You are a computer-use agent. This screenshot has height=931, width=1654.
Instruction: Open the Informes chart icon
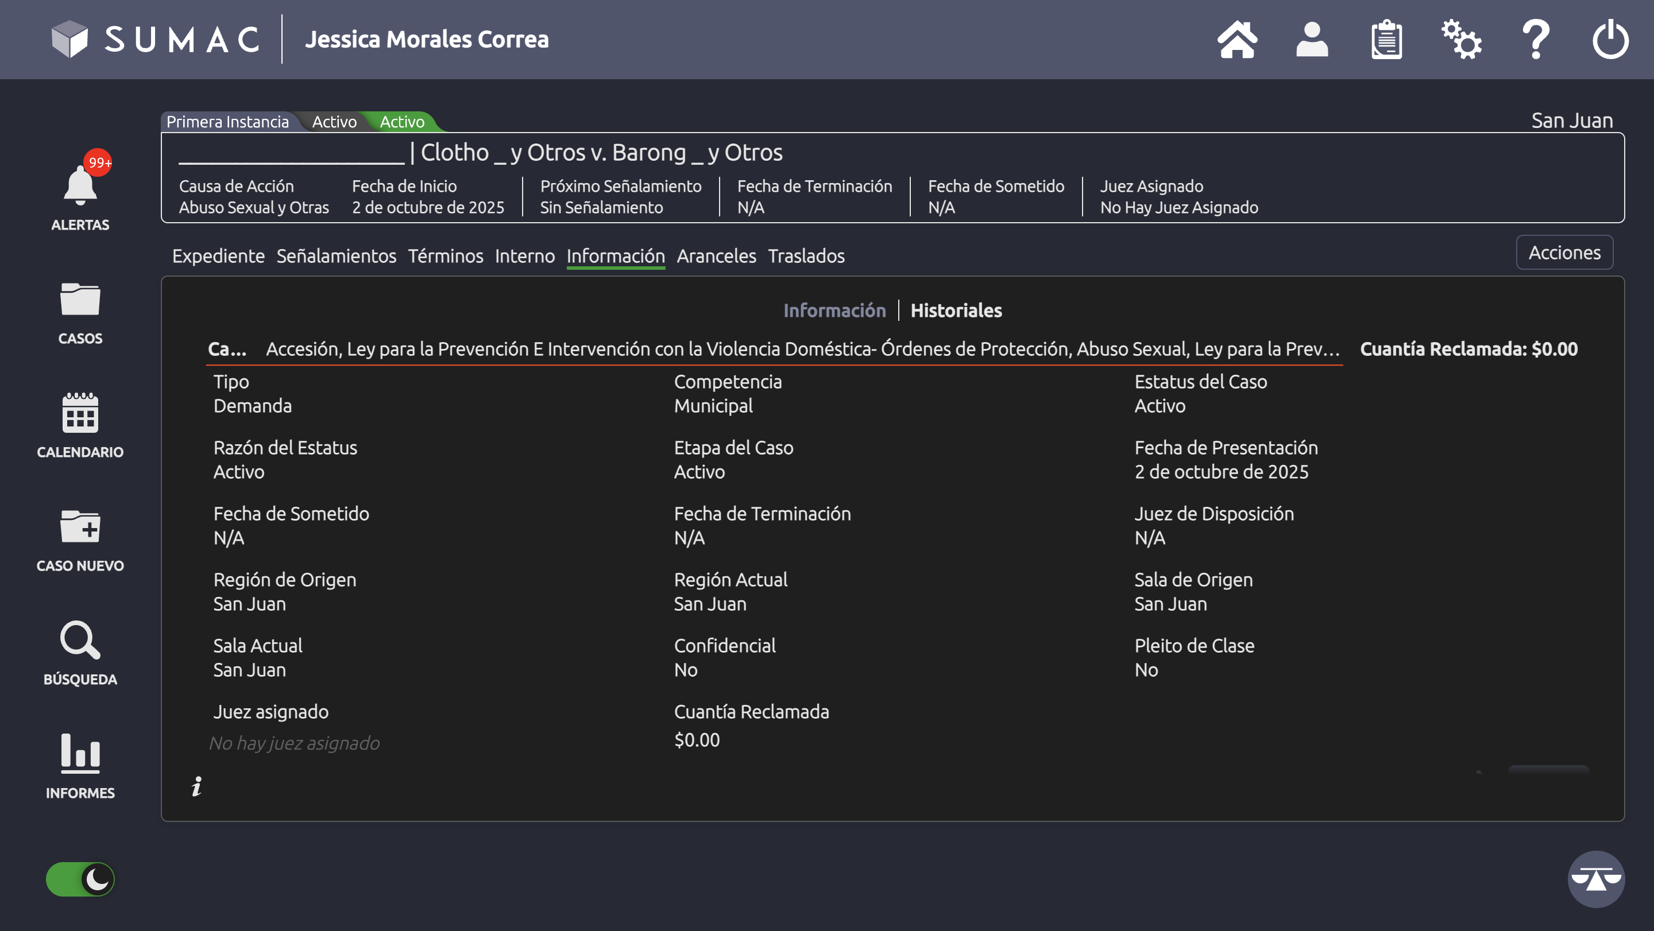pos(80,752)
